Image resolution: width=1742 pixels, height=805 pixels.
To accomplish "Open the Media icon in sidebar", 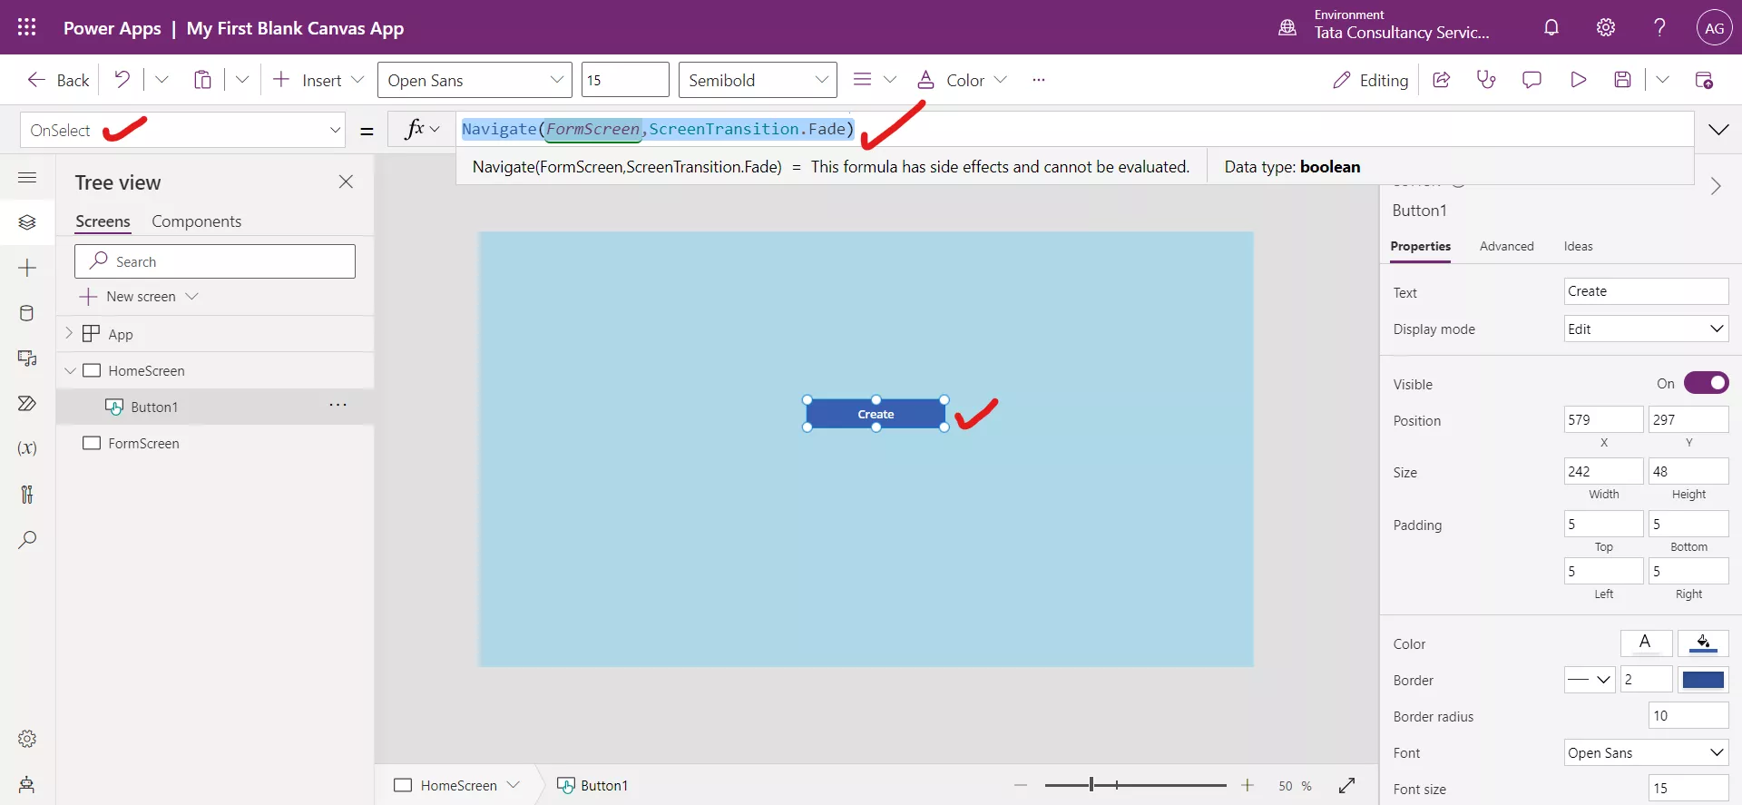I will point(27,358).
